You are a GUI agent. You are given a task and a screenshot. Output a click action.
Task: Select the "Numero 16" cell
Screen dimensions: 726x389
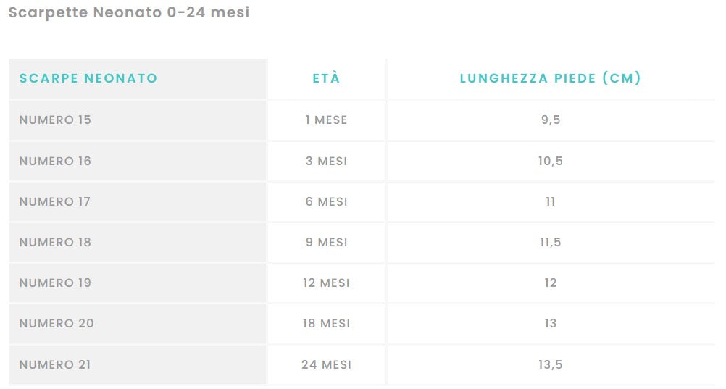[x=56, y=161]
